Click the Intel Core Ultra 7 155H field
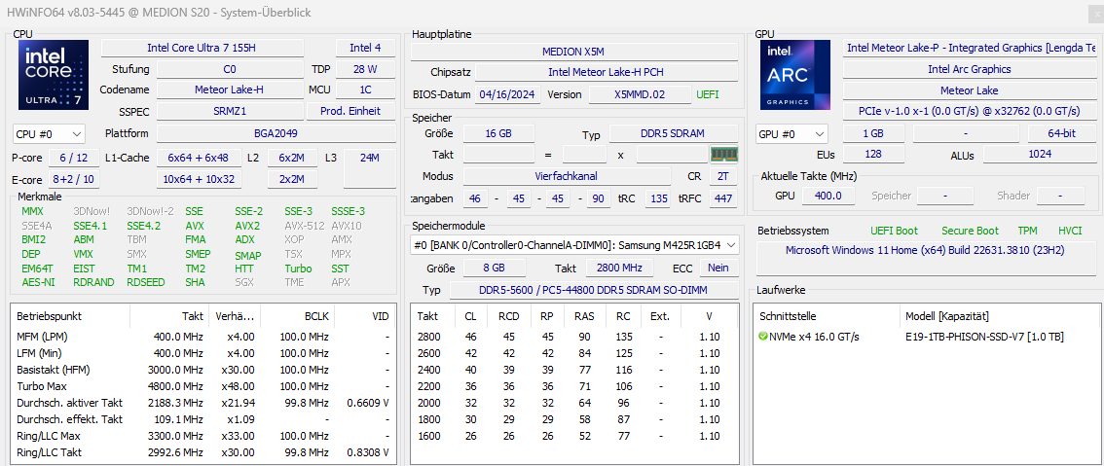Image resolution: width=1104 pixels, height=466 pixels. [x=202, y=48]
